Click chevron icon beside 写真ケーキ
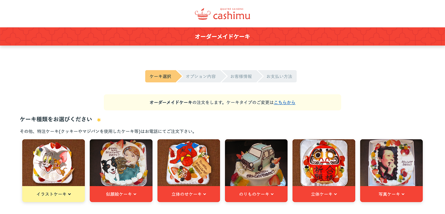Screen dimensions: 445x214 point(403,194)
